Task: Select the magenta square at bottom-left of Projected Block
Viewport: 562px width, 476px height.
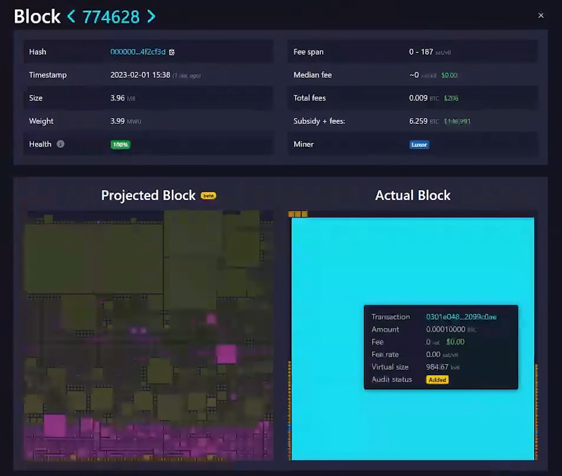Action: tap(55, 425)
